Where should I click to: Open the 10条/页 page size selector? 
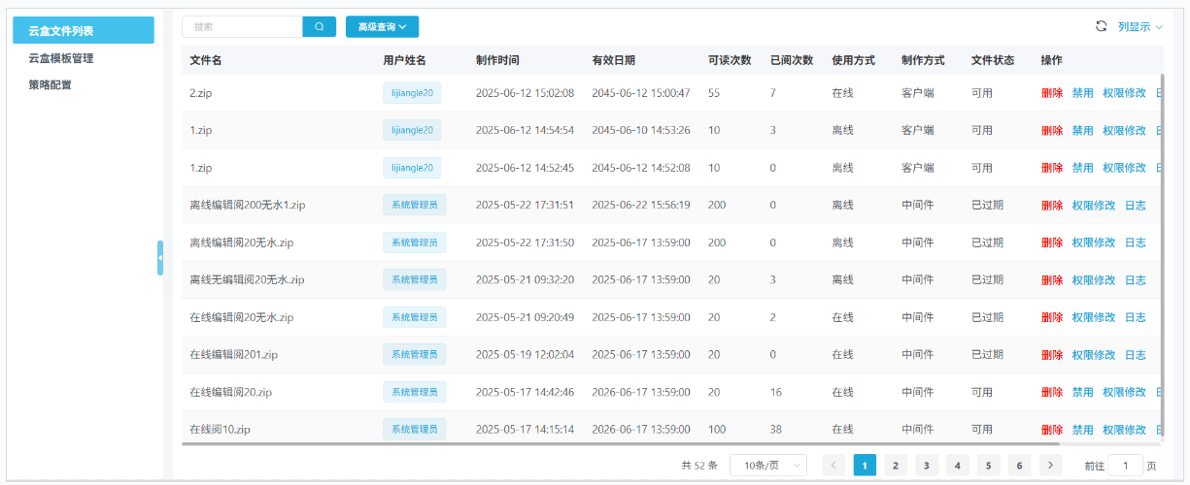(x=767, y=466)
